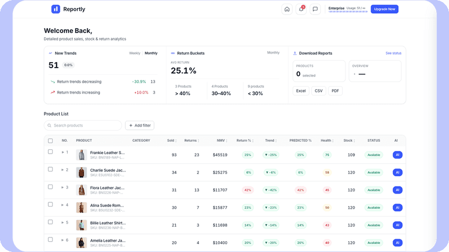449x252 pixels.
Task: Expand row 5 Billie Leather
Action: click(x=63, y=223)
